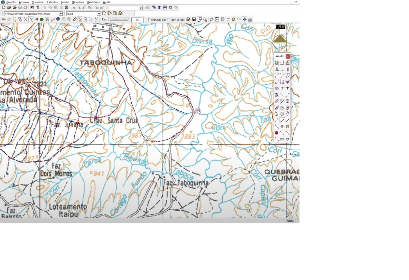Click the floppy disk save icon beside coordinates

click(x=194, y=20)
